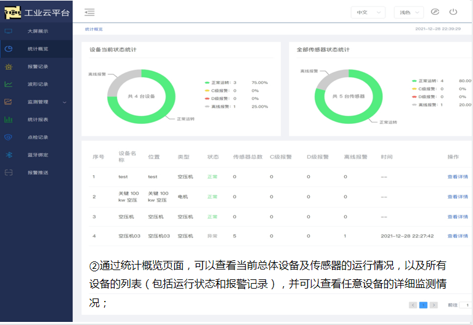Click 查看详情 for 空压机03 row

coord(458,236)
